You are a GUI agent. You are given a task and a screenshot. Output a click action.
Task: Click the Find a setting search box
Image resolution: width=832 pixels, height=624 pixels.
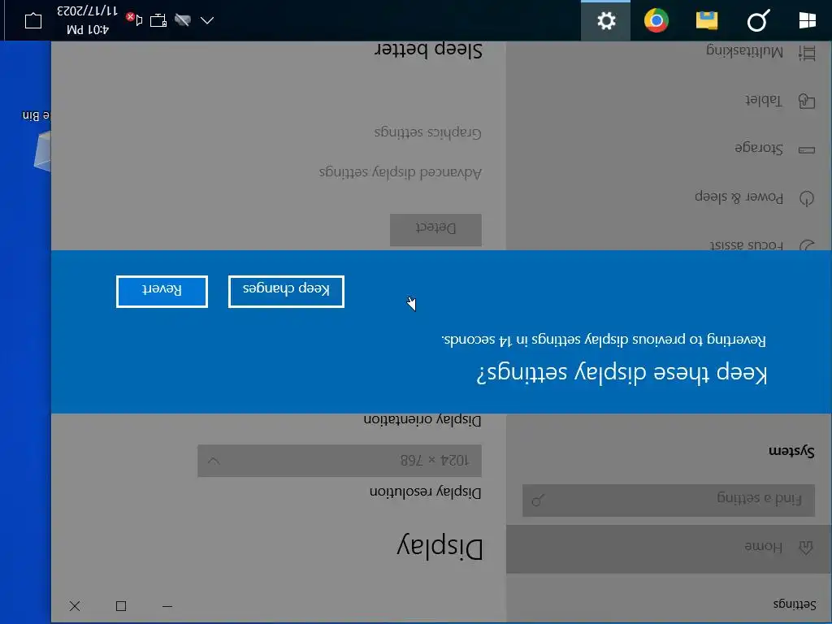pyautogui.click(x=669, y=500)
